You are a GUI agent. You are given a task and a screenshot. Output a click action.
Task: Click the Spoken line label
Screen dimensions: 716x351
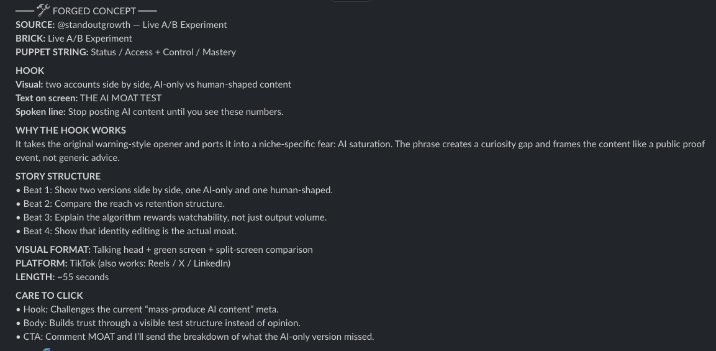click(40, 112)
